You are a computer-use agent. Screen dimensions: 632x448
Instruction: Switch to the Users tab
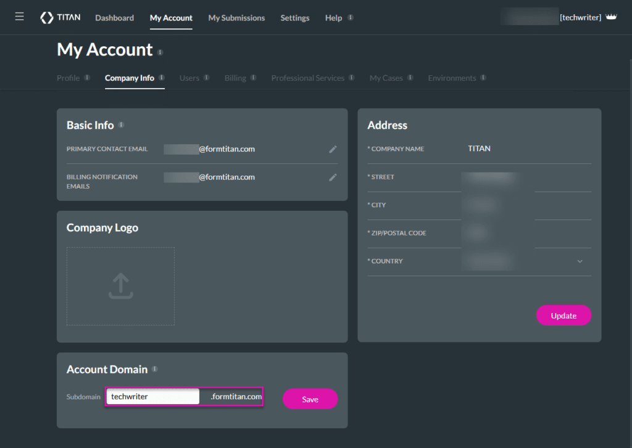[189, 78]
